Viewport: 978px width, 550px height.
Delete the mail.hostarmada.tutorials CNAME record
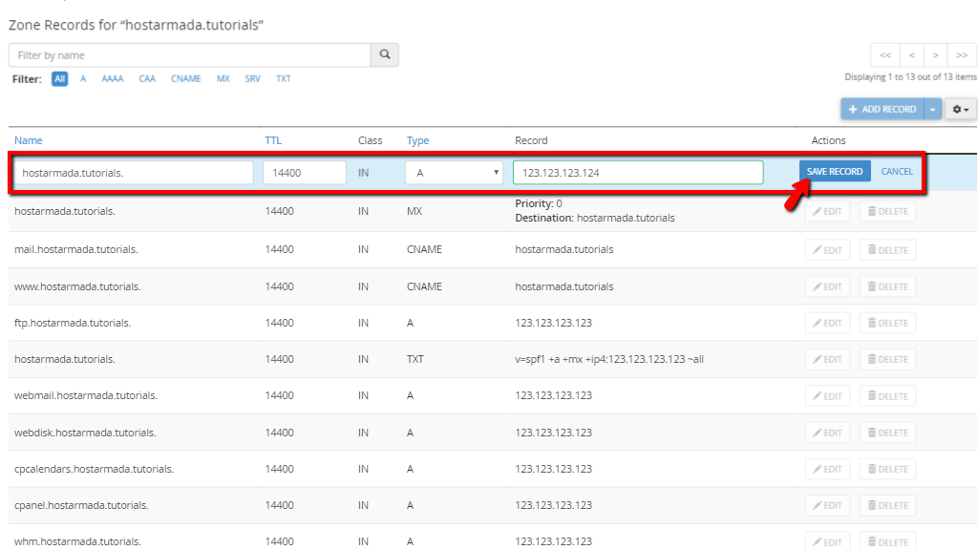click(887, 250)
